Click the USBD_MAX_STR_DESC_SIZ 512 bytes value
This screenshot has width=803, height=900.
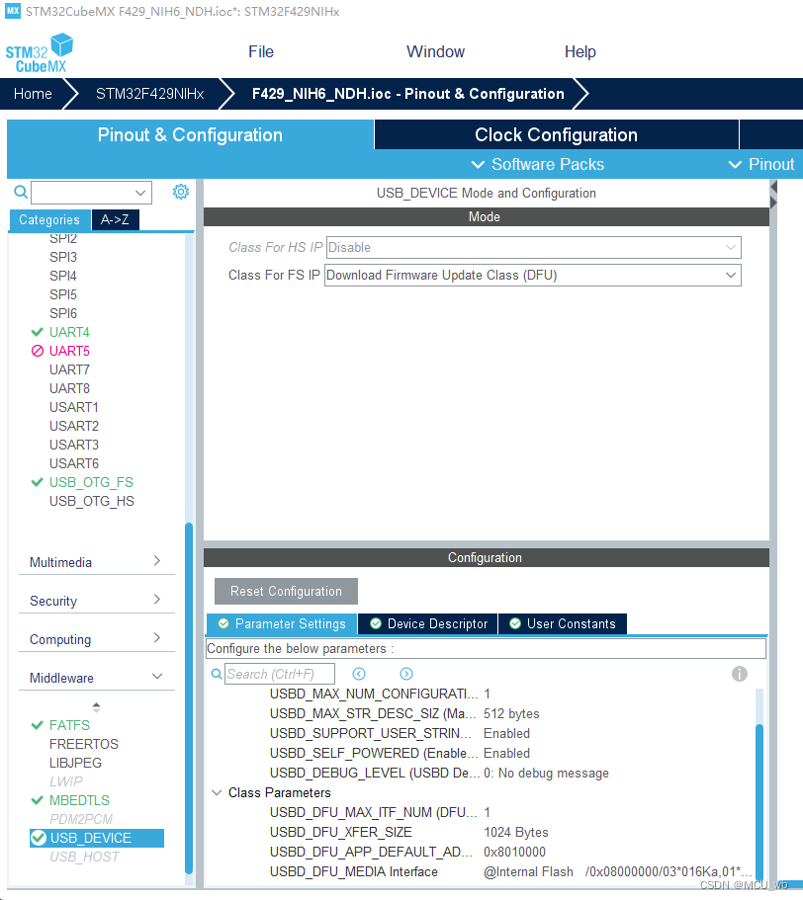click(511, 713)
